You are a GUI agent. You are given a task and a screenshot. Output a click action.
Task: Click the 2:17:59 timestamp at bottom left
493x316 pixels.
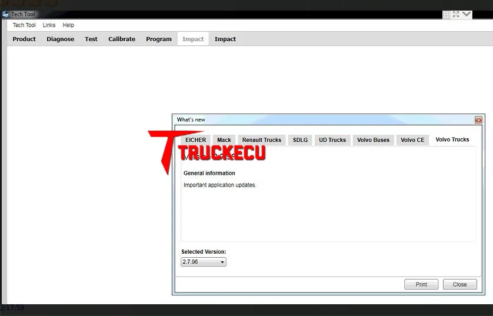coord(12,308)
